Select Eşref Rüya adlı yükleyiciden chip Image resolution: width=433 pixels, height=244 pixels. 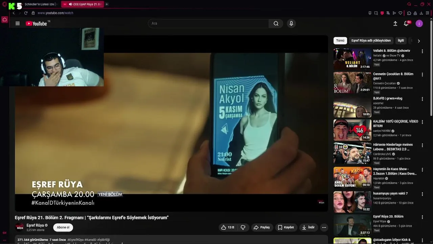[x=371, y=41]
